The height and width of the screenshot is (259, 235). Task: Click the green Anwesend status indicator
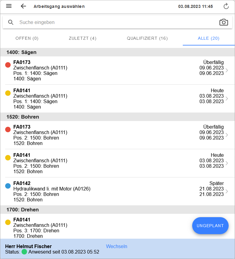(x=24, y=252)
